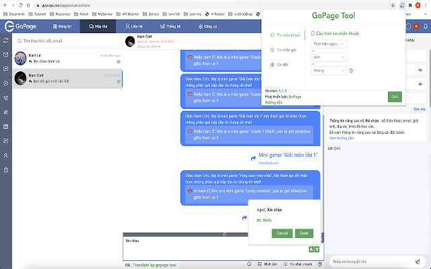The height and width of the screenshot is (269, 431).
Task: Open the comment bubble icon in left sidebar
Action: [x=6, y=69]
